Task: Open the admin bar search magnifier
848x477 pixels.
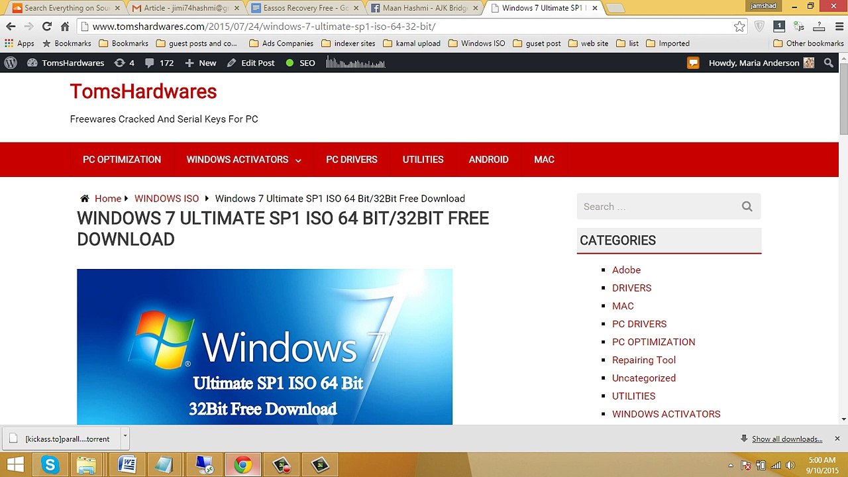Action: pyautogui.click(x=829, y=63)
